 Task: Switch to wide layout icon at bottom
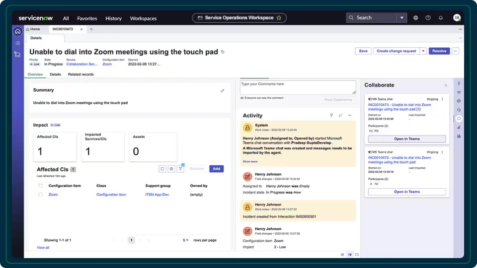click(x=357, y=255)
